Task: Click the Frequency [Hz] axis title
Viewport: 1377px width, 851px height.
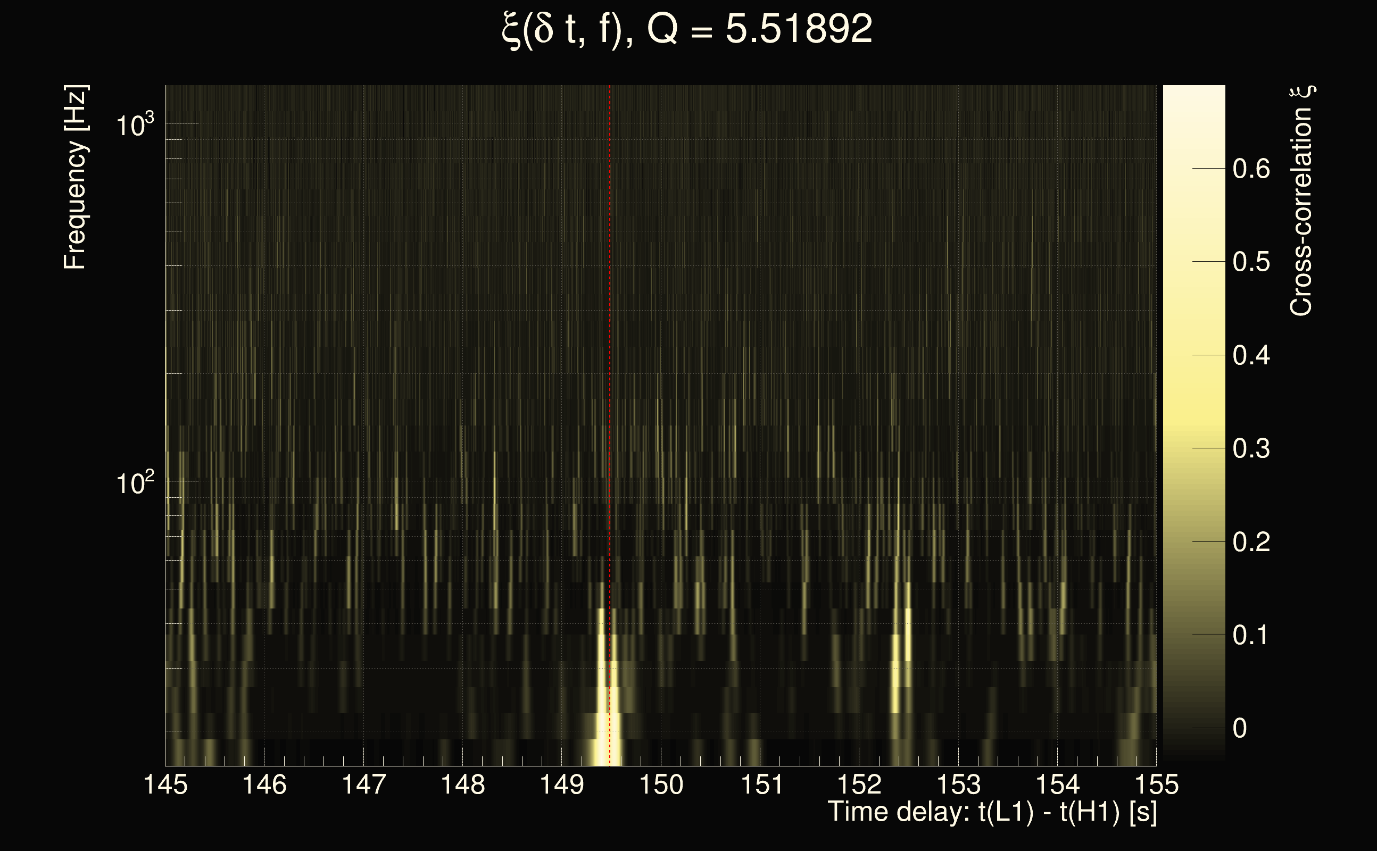Action: pyautogui.click(x=76, y=177)
